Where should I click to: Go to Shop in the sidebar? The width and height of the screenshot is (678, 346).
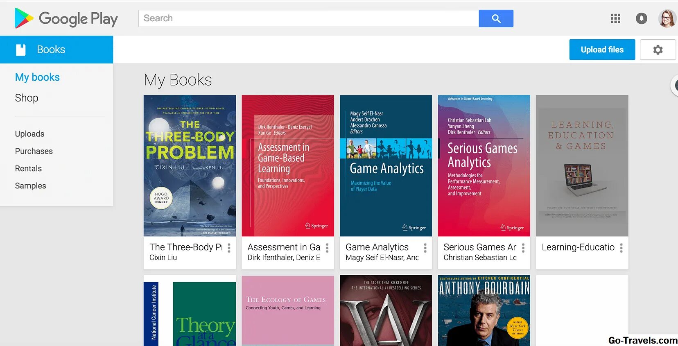27,98
